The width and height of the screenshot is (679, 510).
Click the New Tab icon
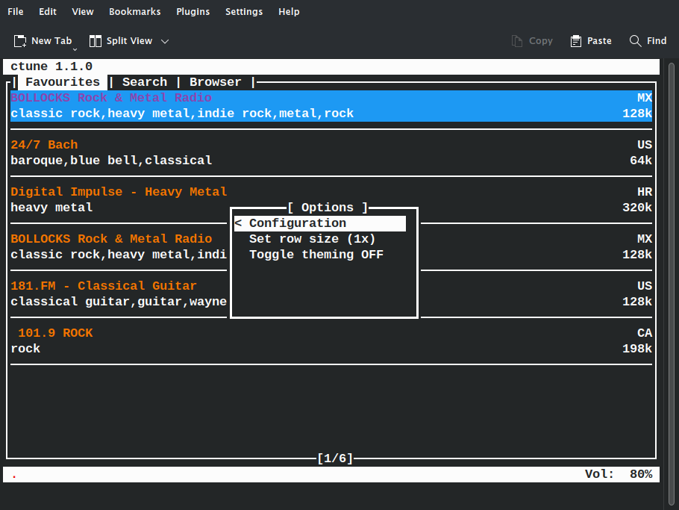[x=20, y=41]
